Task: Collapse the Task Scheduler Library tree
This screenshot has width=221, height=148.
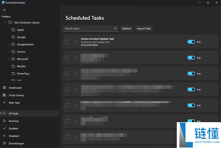Action: (5, 23)
